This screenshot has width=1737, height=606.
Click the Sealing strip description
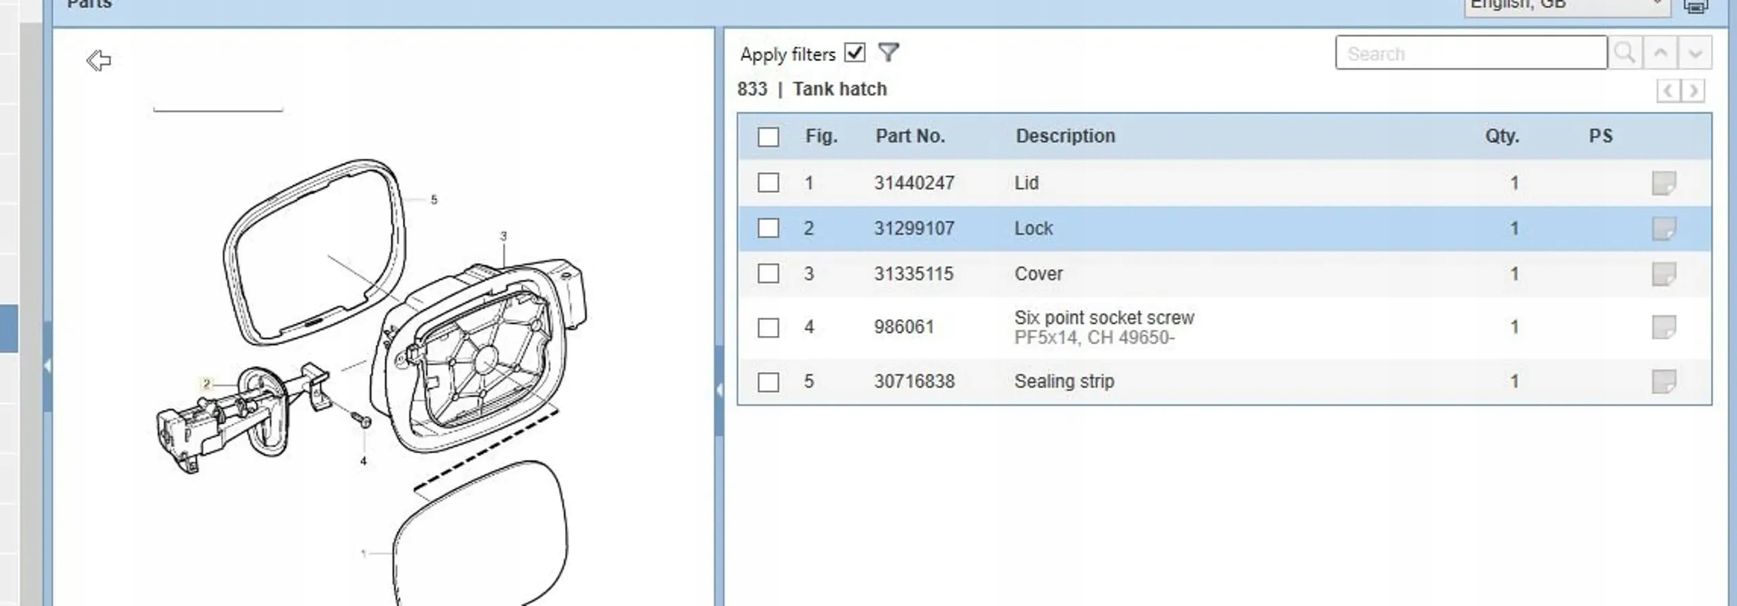coord(1064,381)
